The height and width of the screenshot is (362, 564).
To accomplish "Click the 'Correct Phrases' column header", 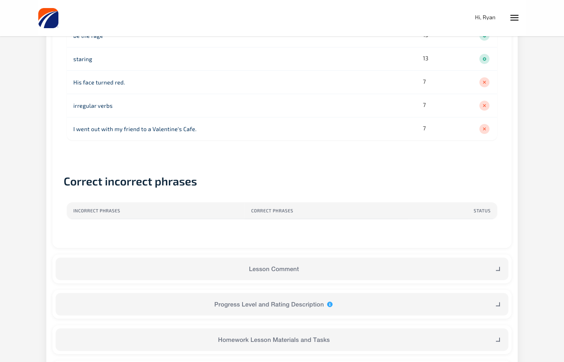I will pos(272,211).
